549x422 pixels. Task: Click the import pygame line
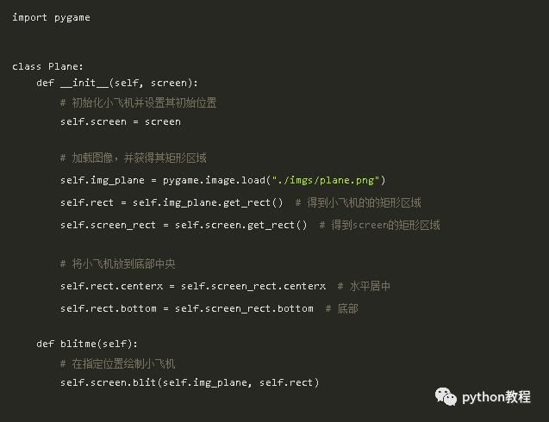point(51,18)
